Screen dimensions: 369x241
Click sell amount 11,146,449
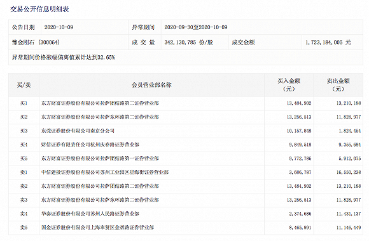pyautogui.click(x=349, y=228)
